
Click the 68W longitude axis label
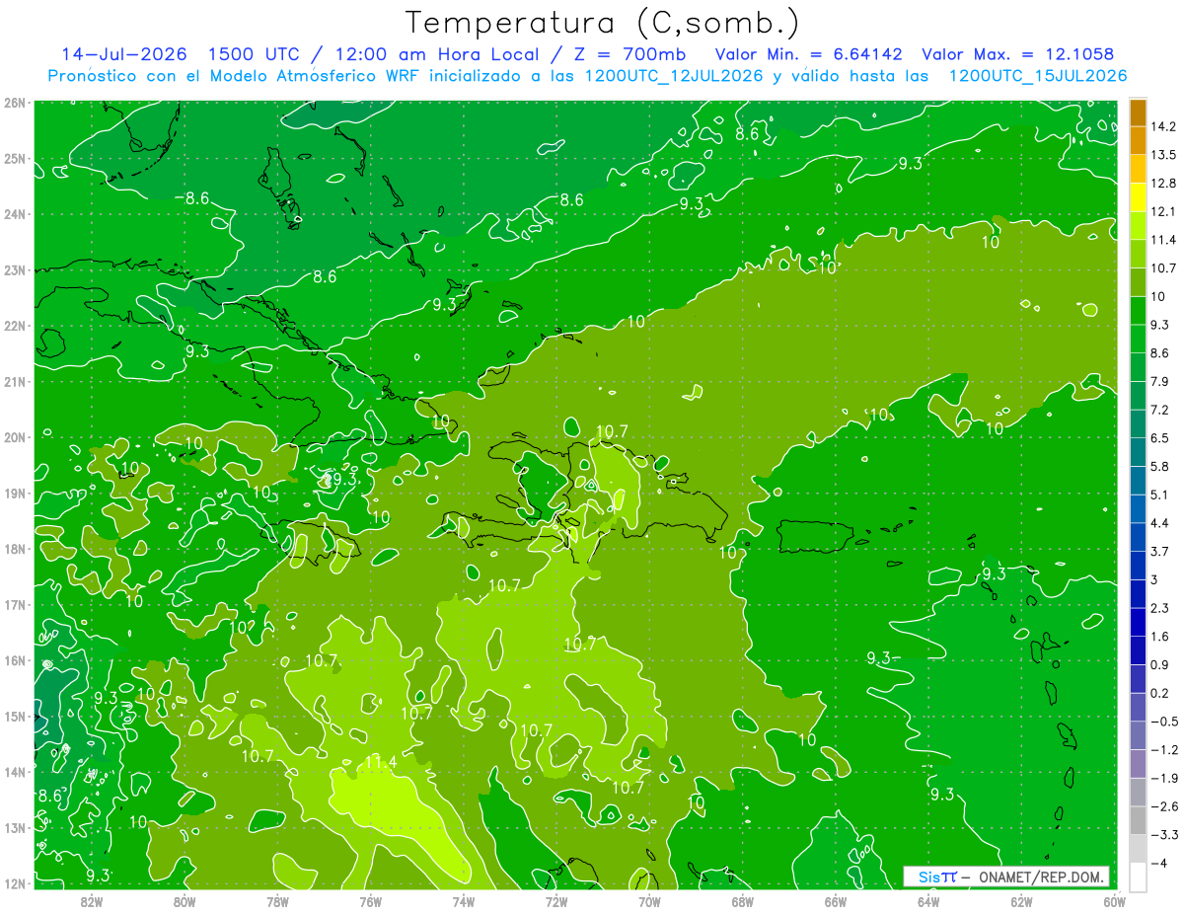pyautogui.click(x=742, y=901)
